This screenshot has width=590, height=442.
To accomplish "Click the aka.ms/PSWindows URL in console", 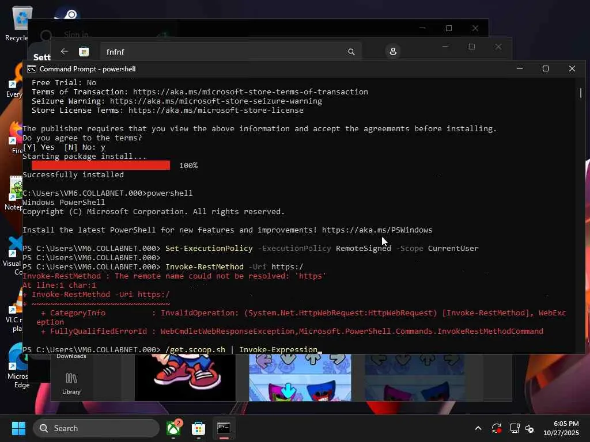I will click(x=377, y=230).
